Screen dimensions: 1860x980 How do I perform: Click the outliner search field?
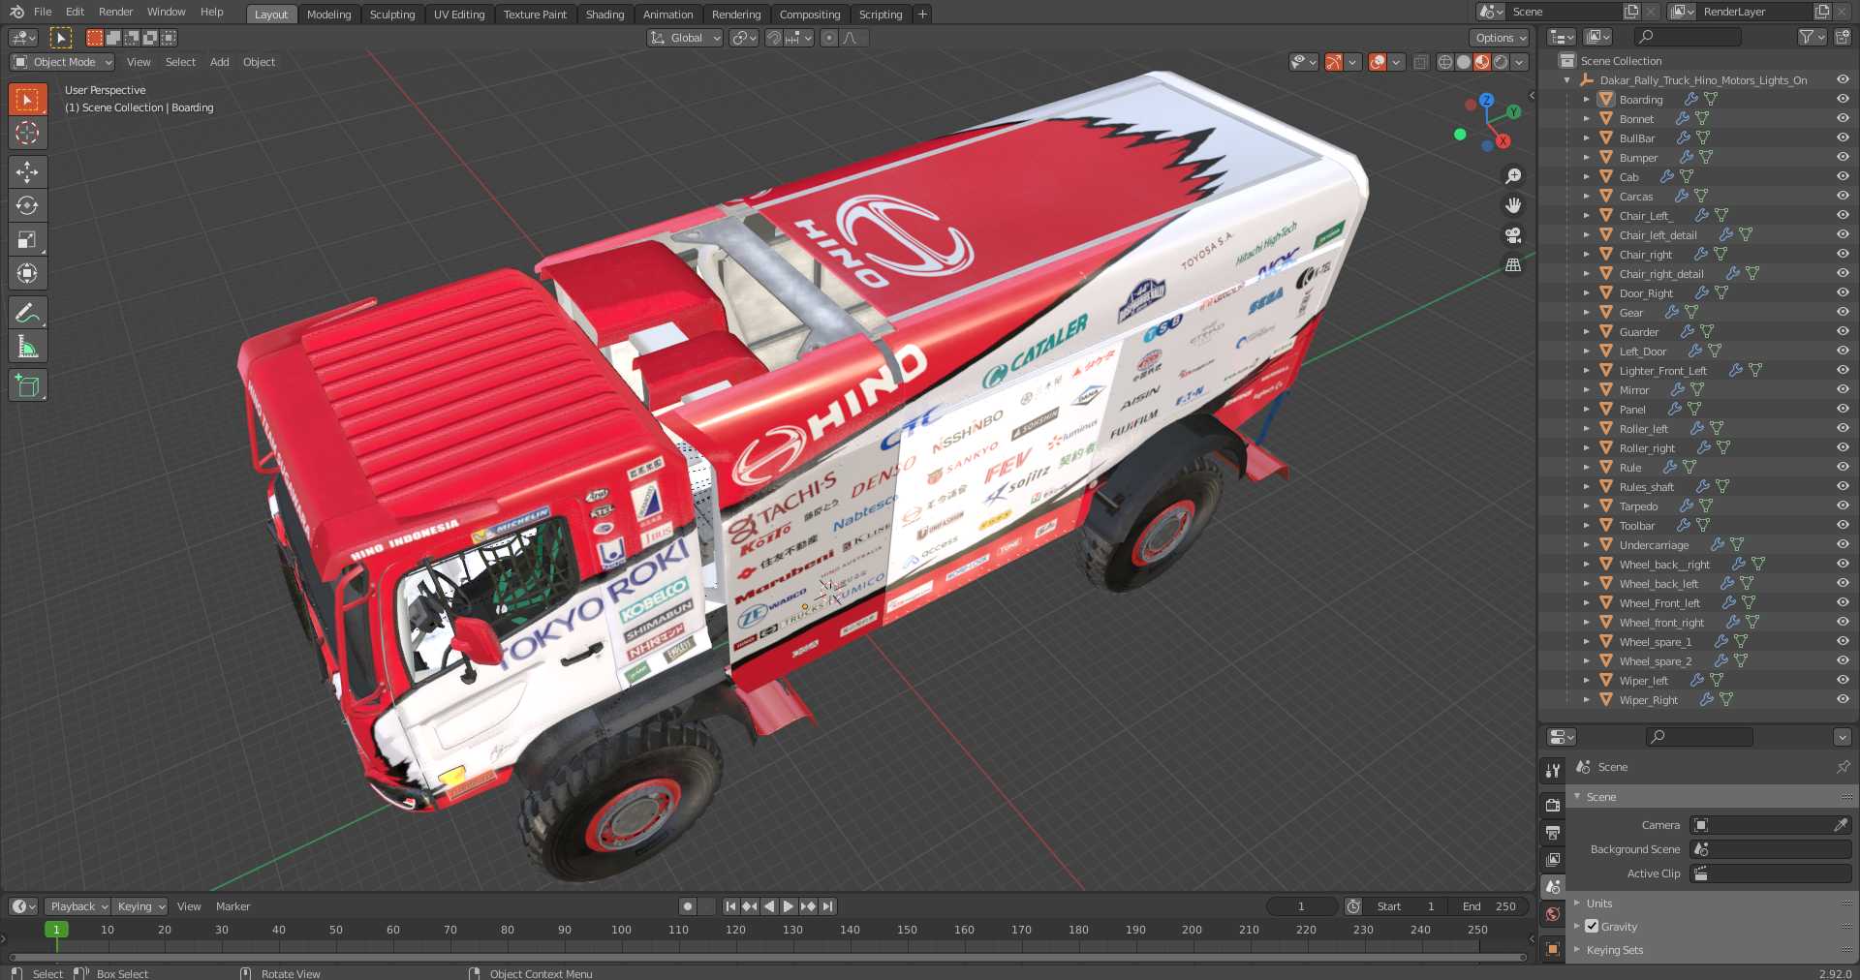[1688, 37]
